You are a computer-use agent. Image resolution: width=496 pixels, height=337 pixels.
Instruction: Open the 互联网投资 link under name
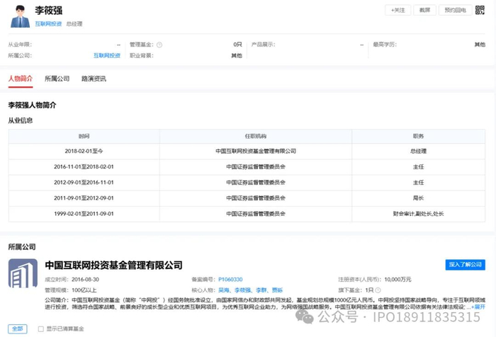point(48,23)
